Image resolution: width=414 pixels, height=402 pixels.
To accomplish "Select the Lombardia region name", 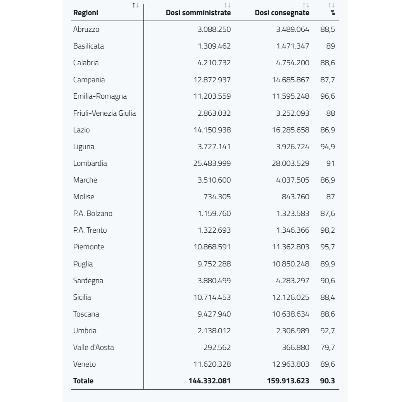I will pos(90,164).
